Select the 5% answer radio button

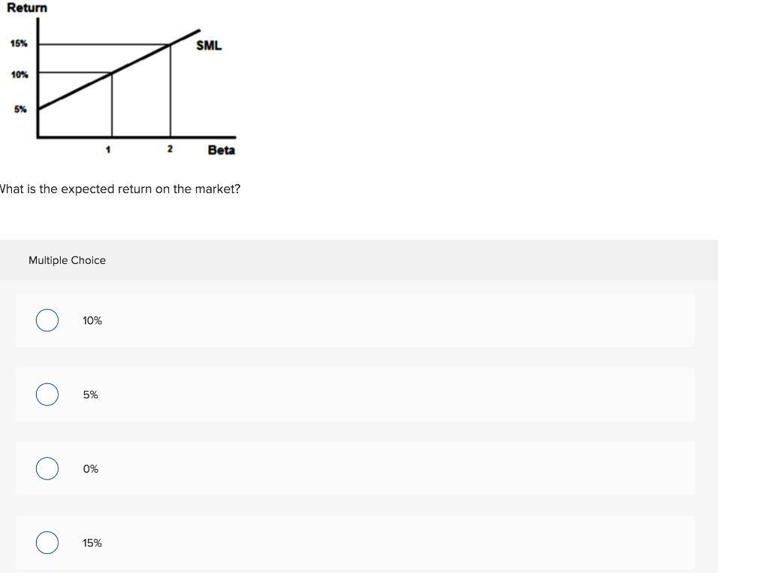click(47, 394)
